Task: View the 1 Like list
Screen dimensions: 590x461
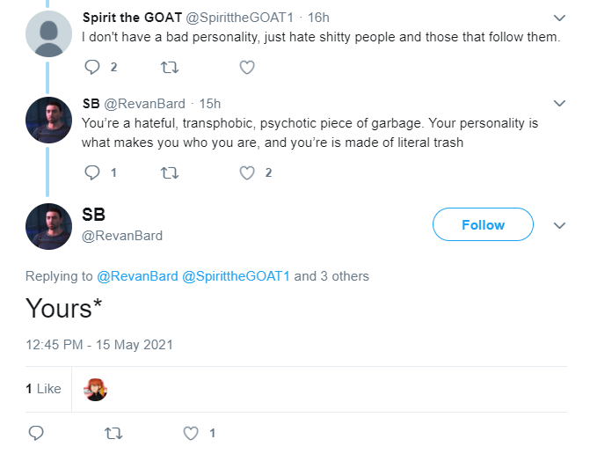Action: pyautogui.click(x=43, y=389)
